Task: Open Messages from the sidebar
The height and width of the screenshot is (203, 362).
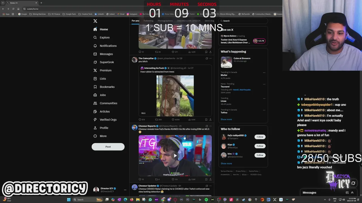Action: tap(103, 54)
